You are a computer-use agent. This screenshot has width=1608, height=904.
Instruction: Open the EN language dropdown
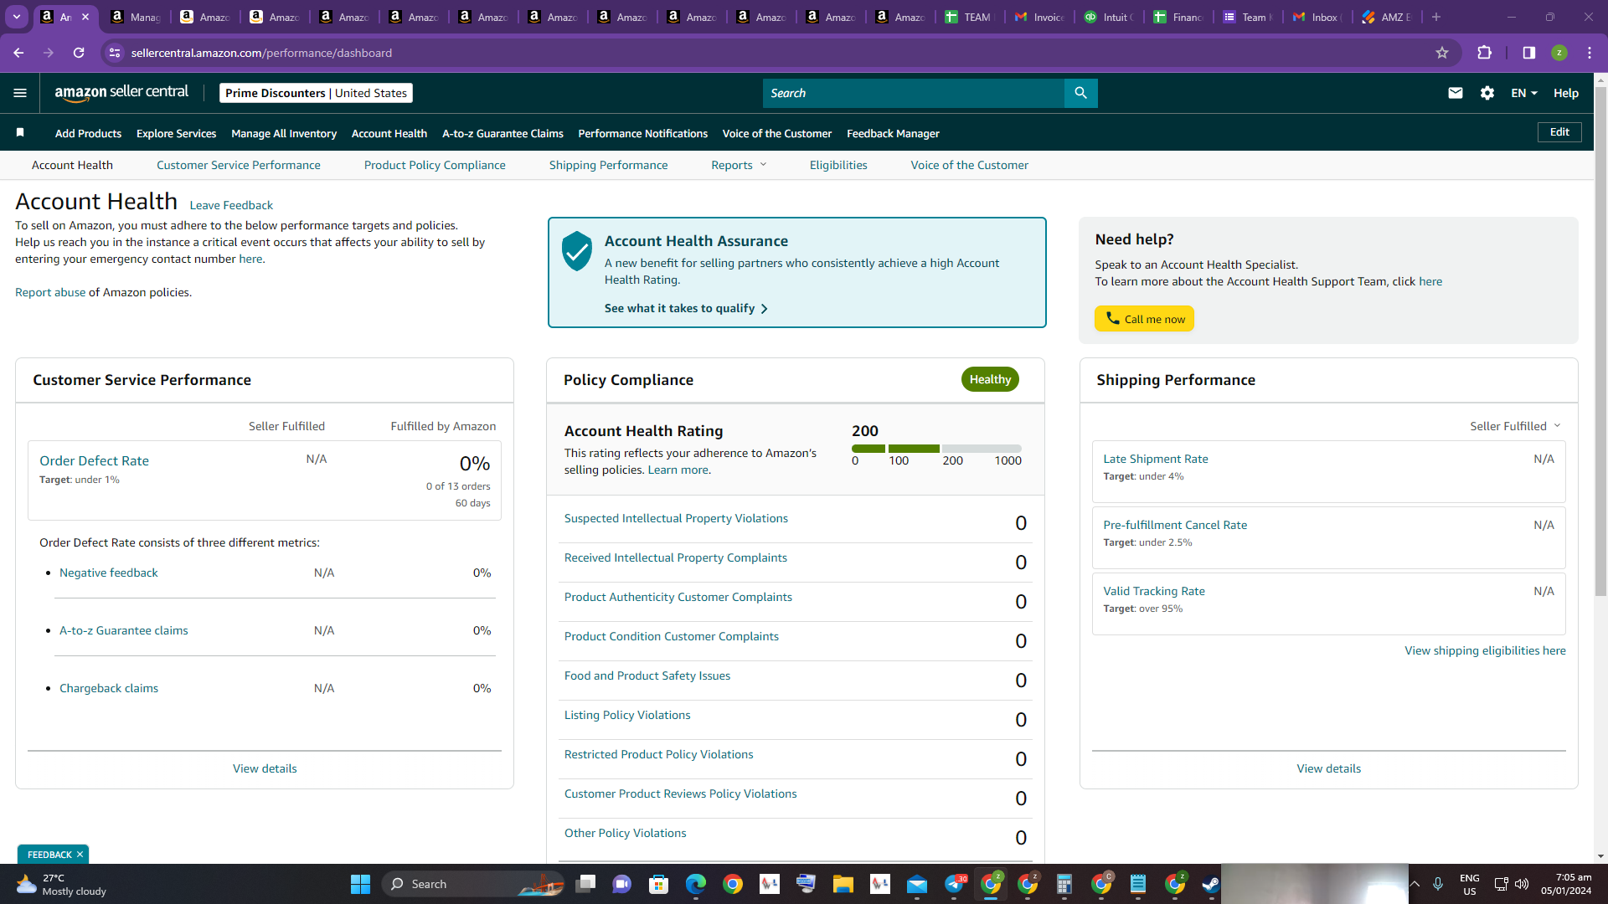(1524, 93)
